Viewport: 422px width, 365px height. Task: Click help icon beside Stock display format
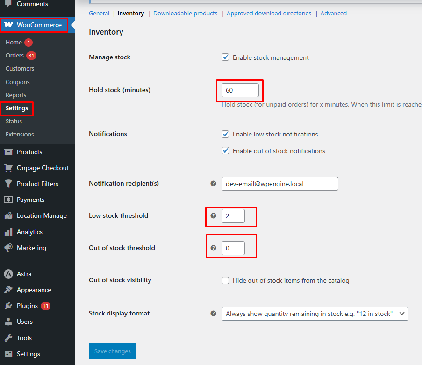tap(214, 314)
